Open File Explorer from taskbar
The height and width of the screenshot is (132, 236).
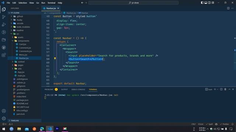coord(19,129)
